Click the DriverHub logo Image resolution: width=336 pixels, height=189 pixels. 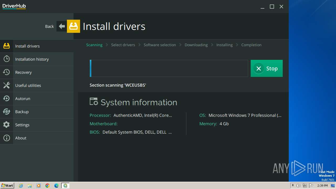(14, 6)
